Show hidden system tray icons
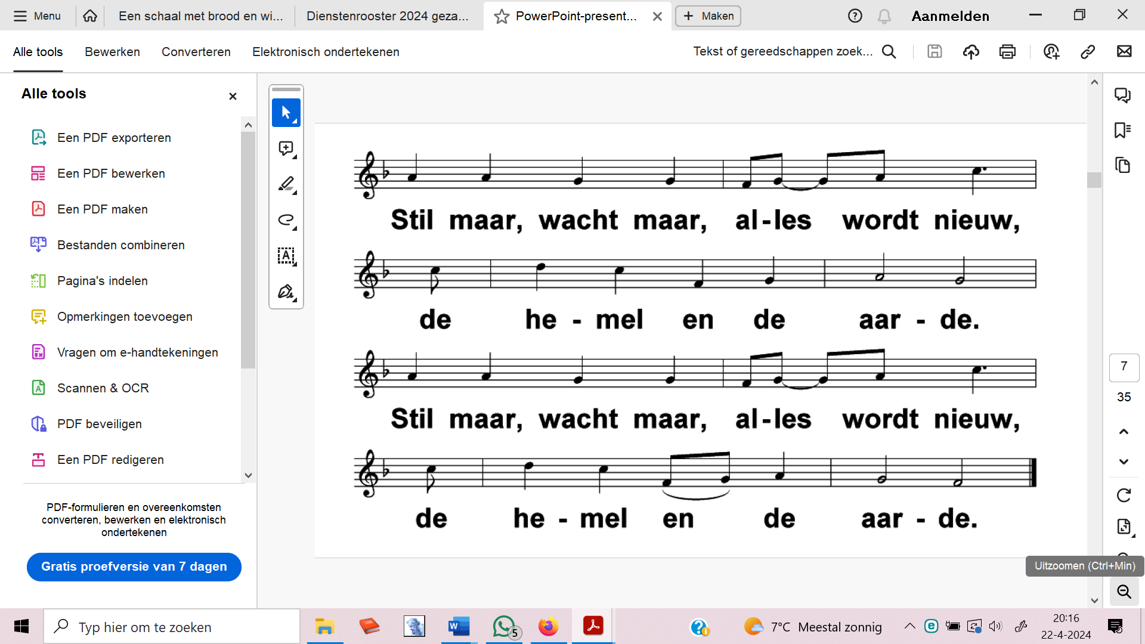The height and width of the screenshot is (644, 1145). tap(909, 626)
